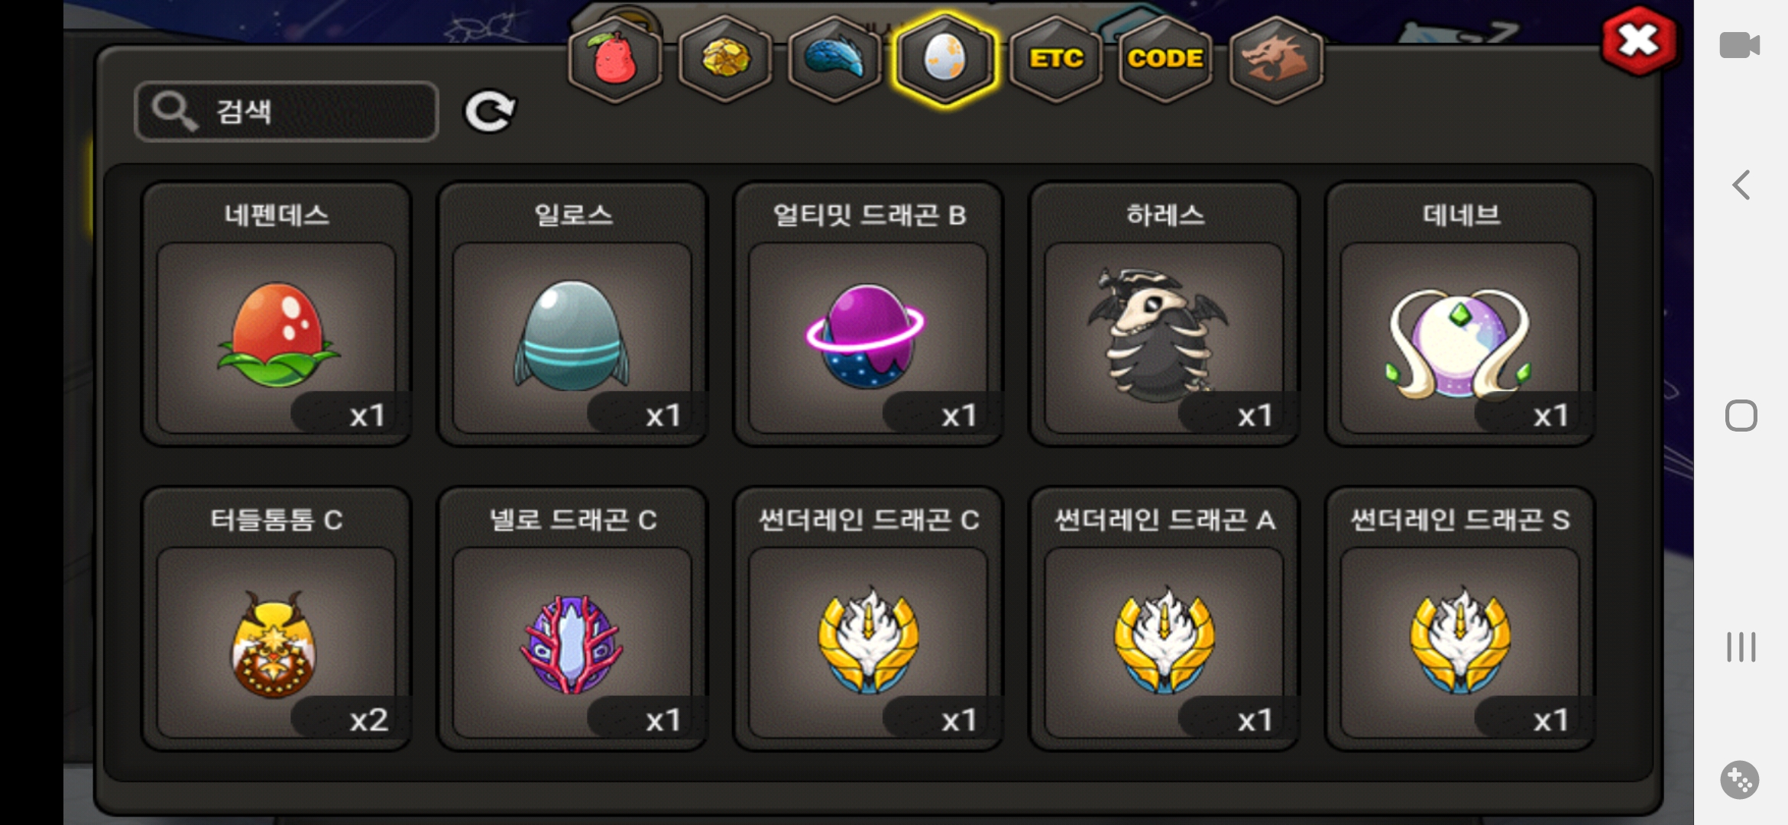Click the refresh arrow next to search
The image size is (1788, 825).
click(490, 112)
